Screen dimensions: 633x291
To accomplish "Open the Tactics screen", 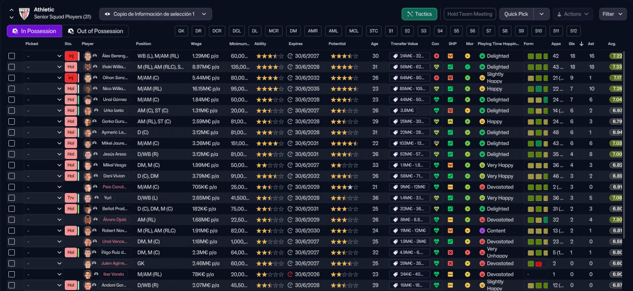I will coord(419,14).
